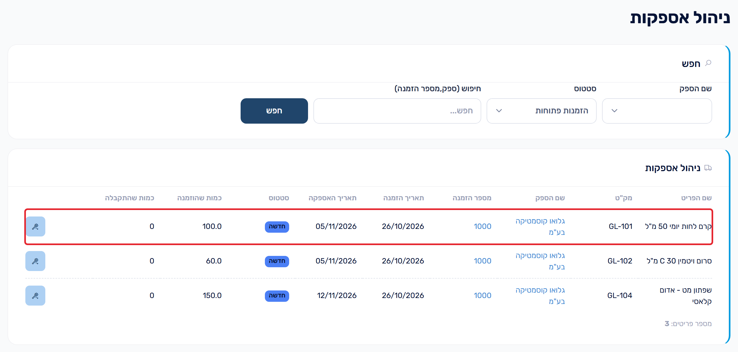This screenshot has height=352, width=738.
Task: Click the חדשה status badge in GL-104 row
Action: (x=277, y=296)
